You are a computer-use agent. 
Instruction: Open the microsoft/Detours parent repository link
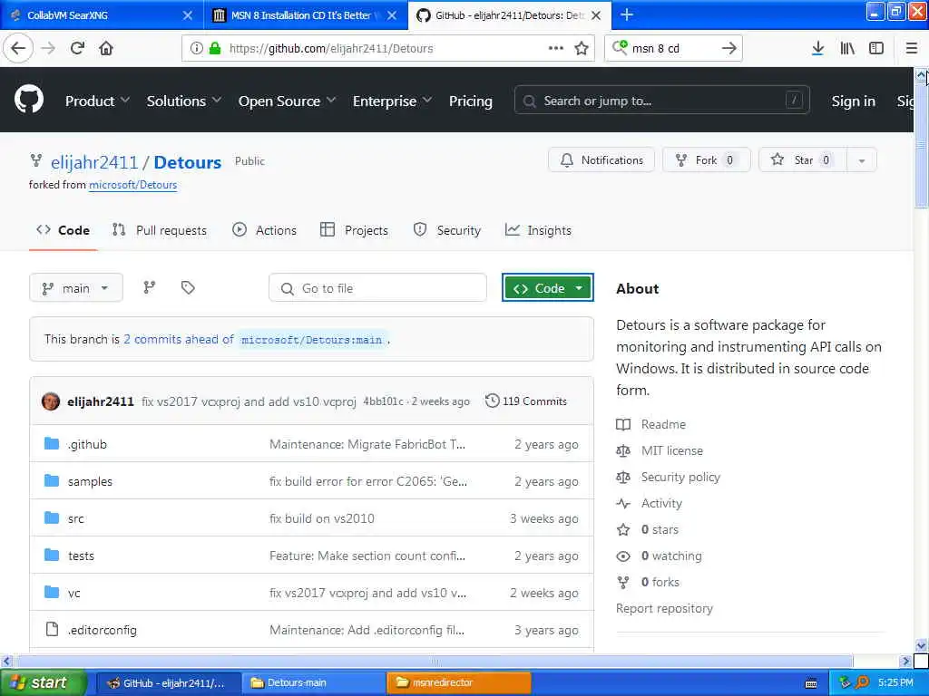[132, 185]
